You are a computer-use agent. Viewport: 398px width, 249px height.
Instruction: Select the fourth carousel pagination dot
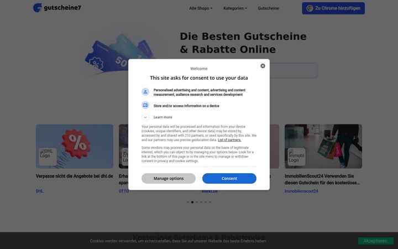coord(201,203)
